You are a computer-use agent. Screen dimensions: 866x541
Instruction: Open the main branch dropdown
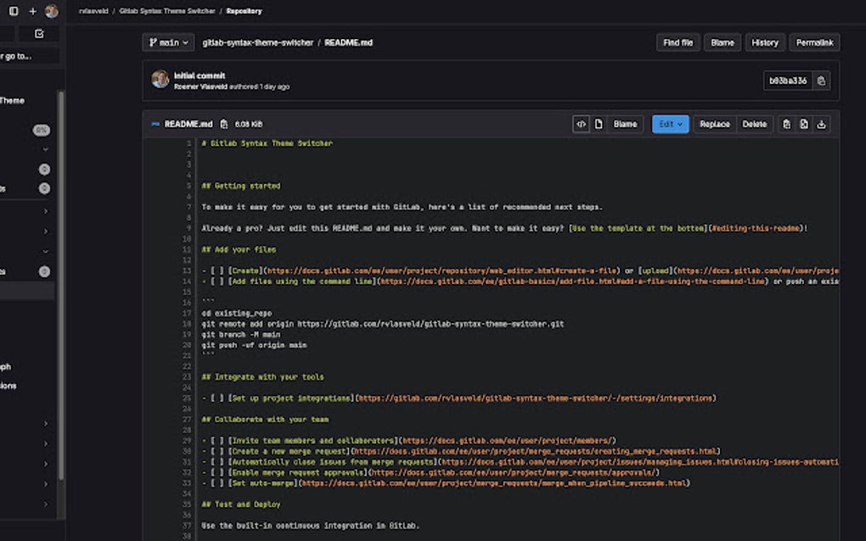click(168, 42)
